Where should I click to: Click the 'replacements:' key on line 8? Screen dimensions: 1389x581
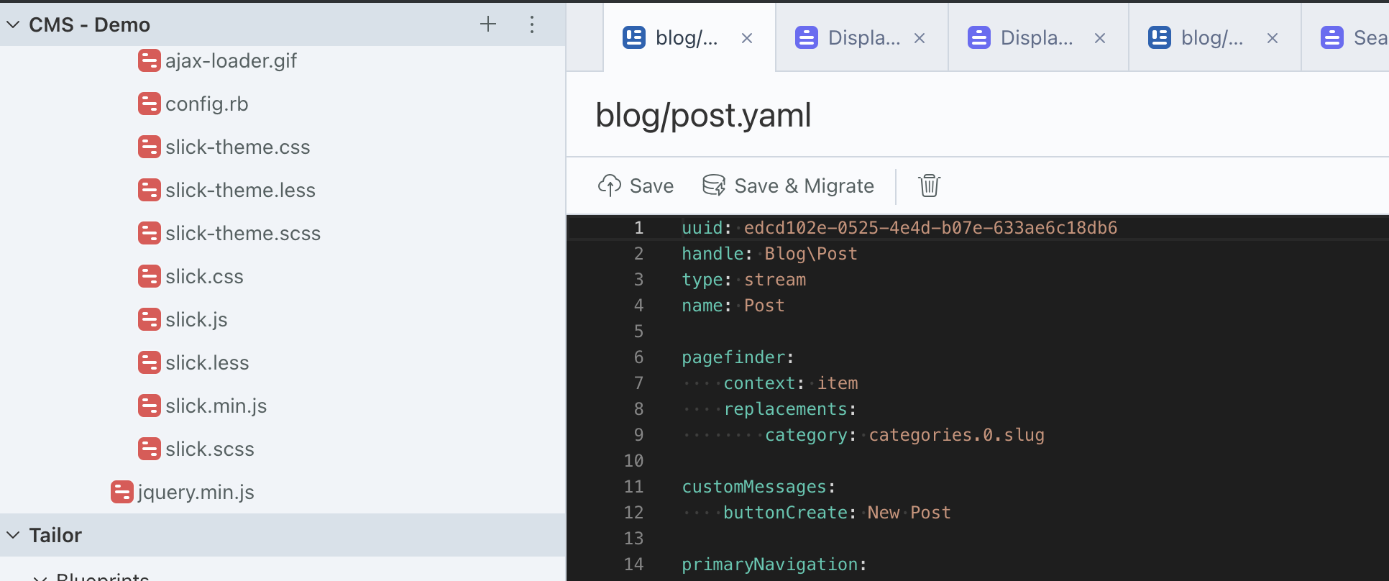(789, 409)
